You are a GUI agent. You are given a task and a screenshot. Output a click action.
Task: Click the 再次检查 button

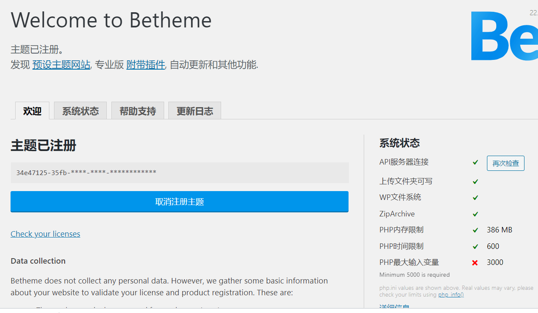pyautogui.click(x=506, y=163)
